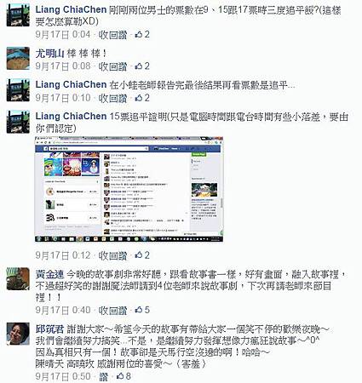Unlike 尤明山 comment via 收回讚
The width and height of the screenshot is (362, 383).
112,66
